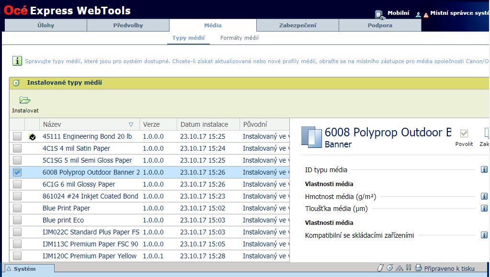490x277 pixels.
Task: Click IJM022C Standard Plus Paper FS name
Action: 91,232
